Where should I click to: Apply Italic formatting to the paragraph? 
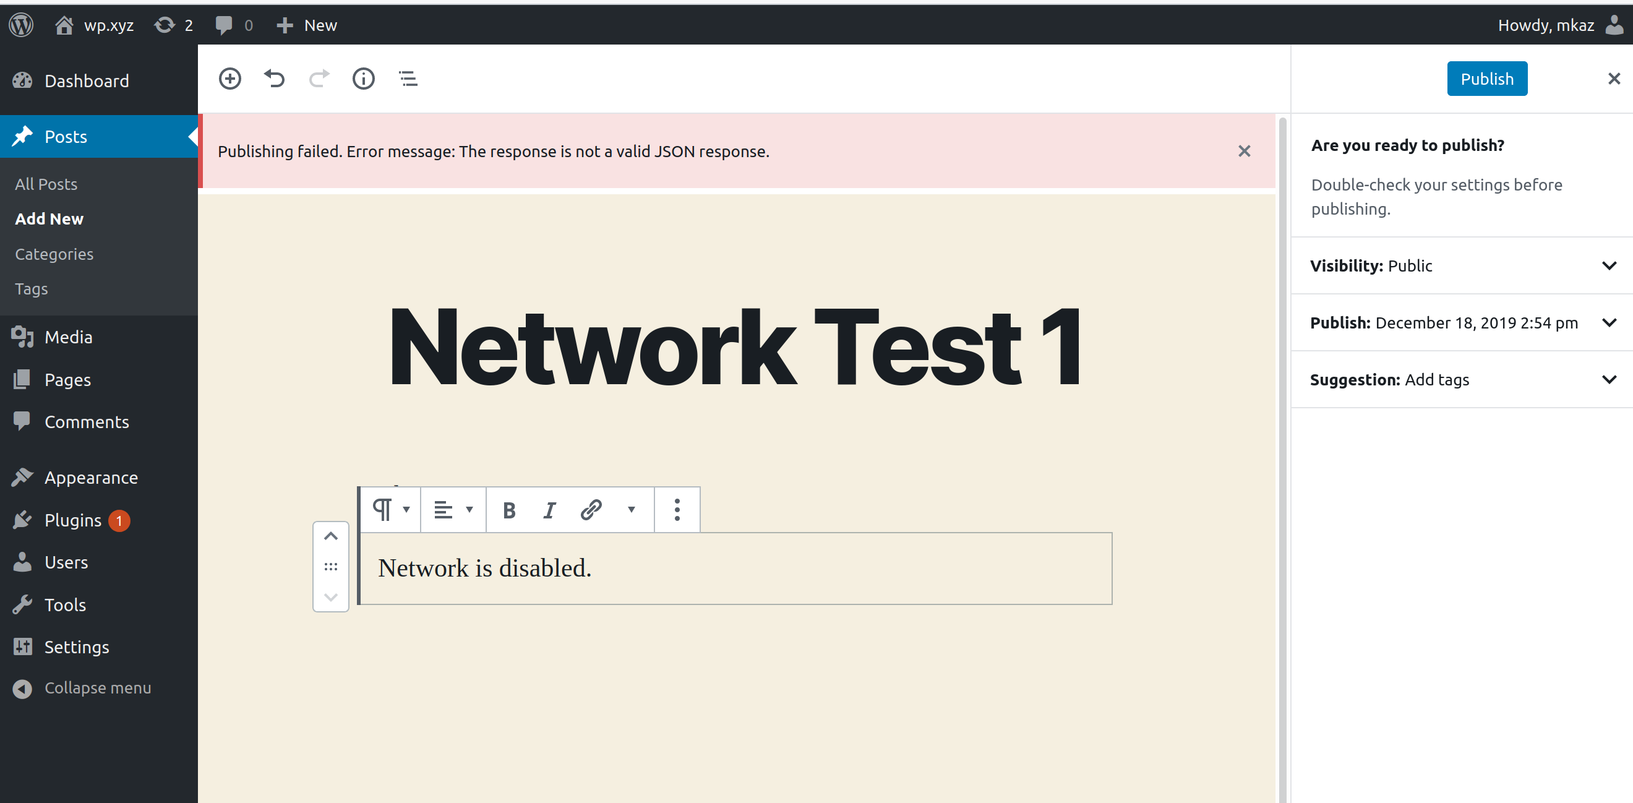click(x=549, y=509)
